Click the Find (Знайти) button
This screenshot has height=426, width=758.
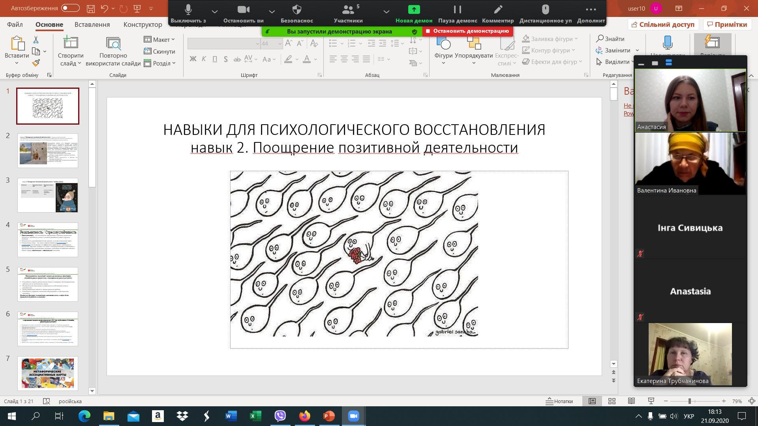point(610,39)
